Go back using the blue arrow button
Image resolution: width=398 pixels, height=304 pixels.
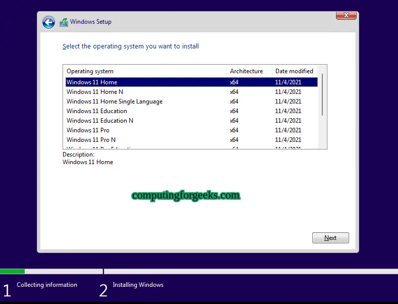tap(48, 22)
